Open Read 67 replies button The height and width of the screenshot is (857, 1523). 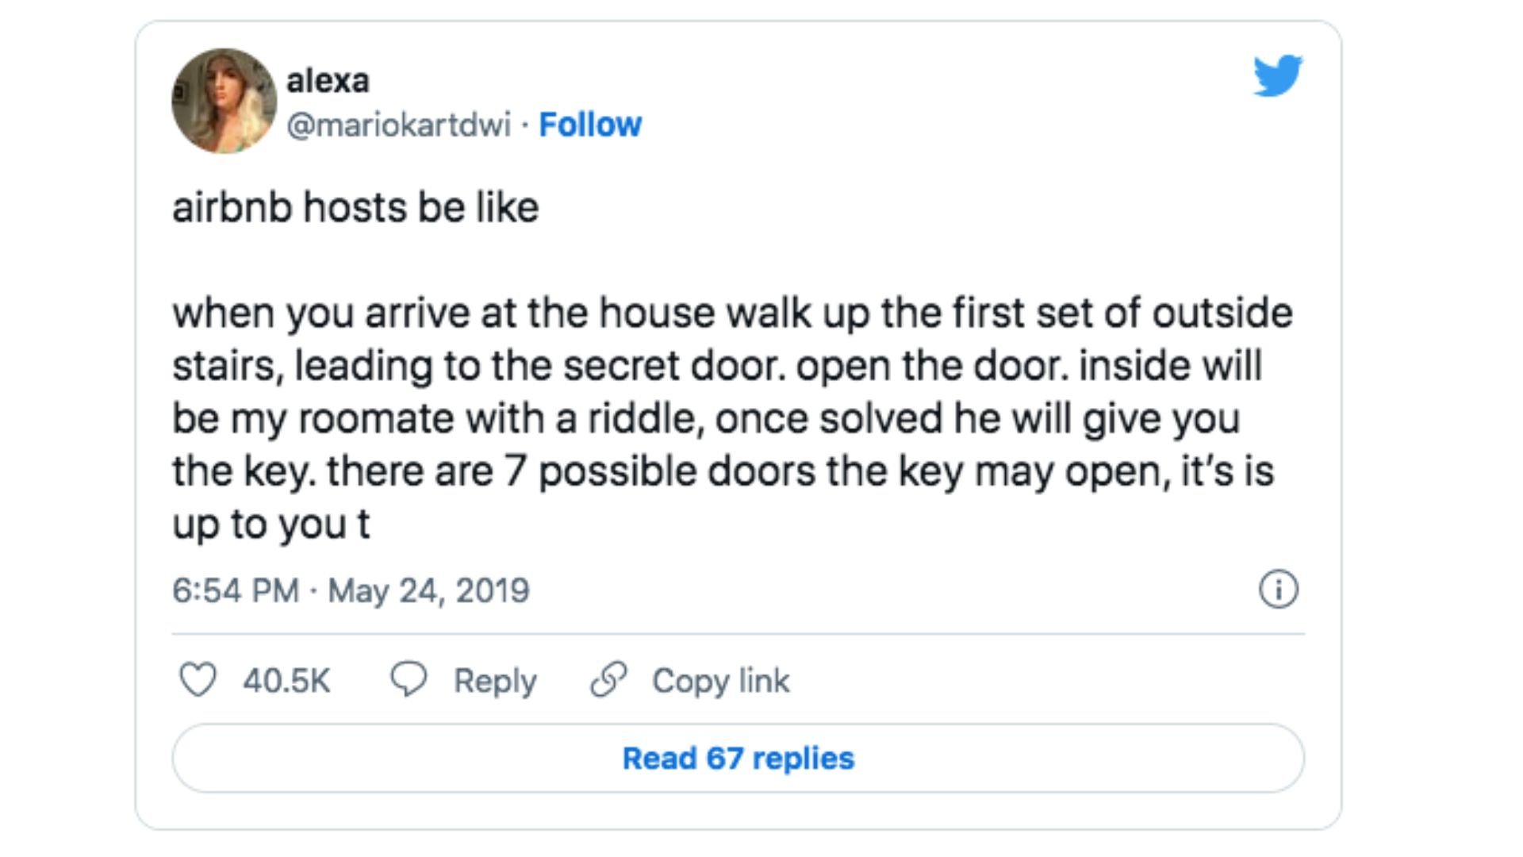tap(738, 758)
